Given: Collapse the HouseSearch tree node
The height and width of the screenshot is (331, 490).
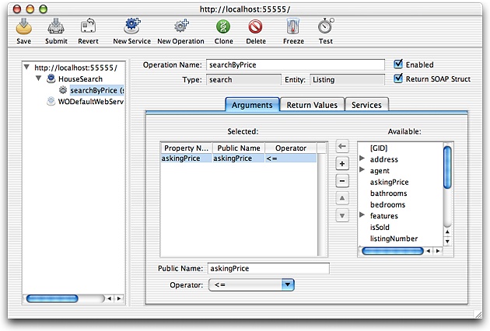Looking at the screenshot, I should click(38, 78).
